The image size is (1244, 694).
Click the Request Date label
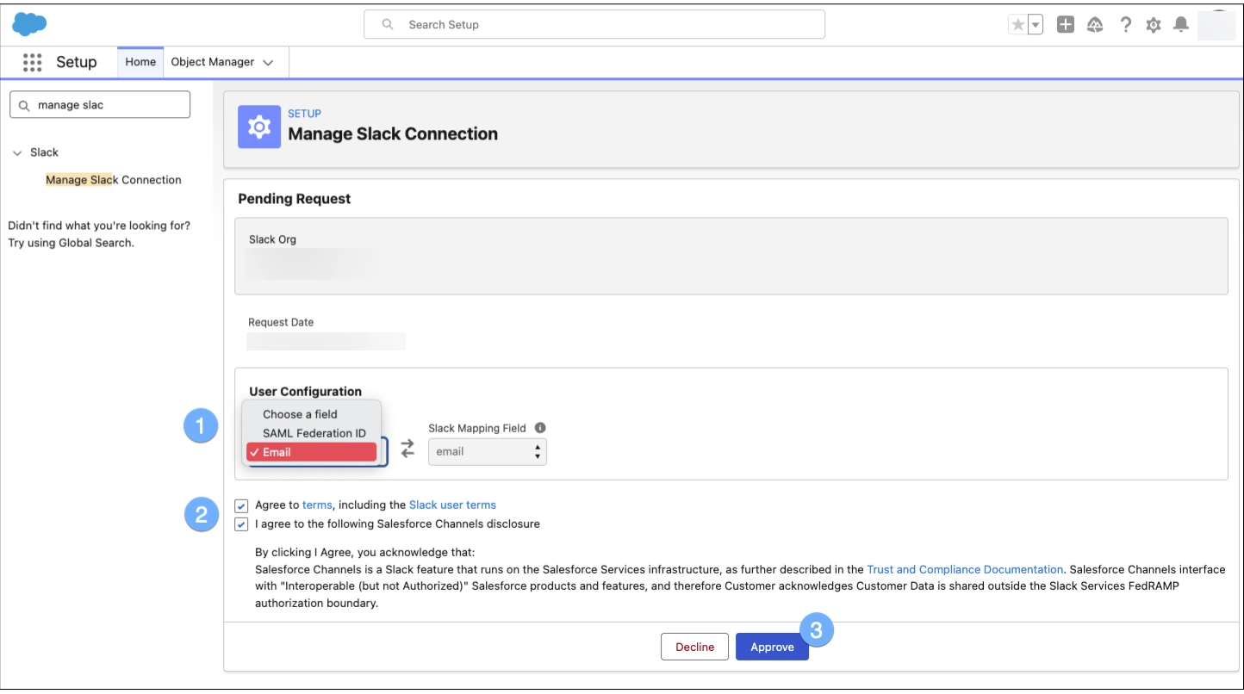click(281, 323)
